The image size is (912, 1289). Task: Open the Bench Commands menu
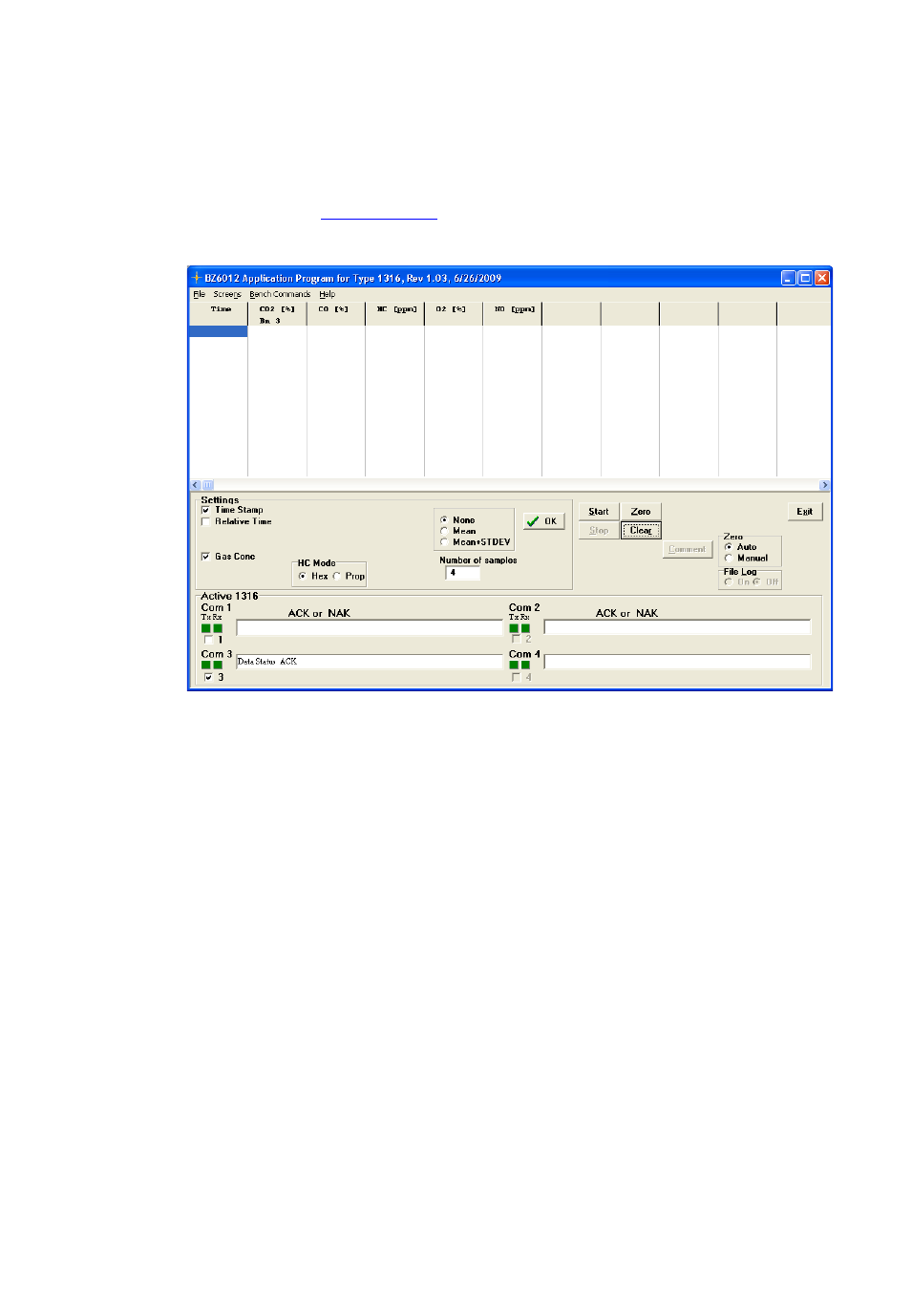[x=280, y=294]
